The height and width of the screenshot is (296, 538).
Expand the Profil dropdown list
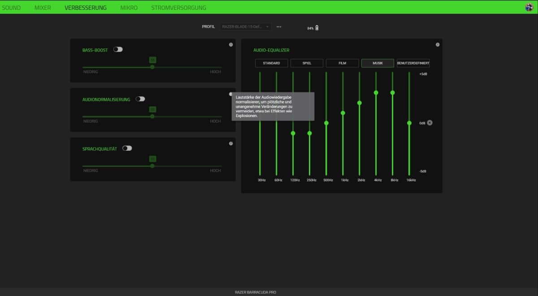click(245, 27)
